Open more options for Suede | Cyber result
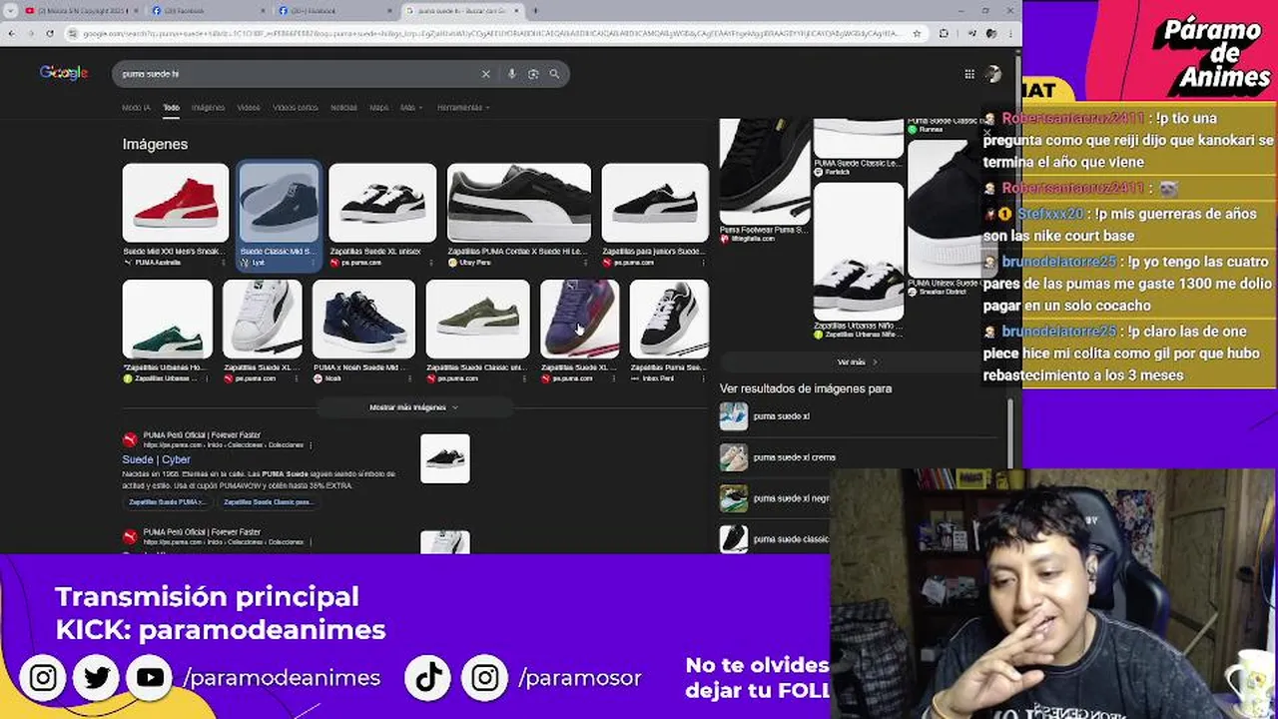This screenshot has width=1278, height=719. tap(311, 445)
